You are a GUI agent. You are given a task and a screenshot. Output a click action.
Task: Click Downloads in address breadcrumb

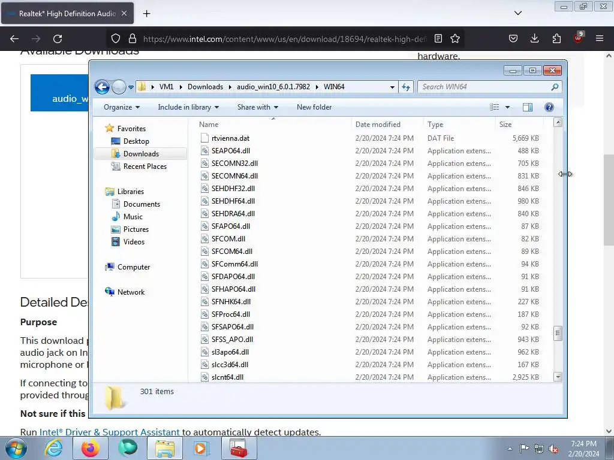pos(205,87)
